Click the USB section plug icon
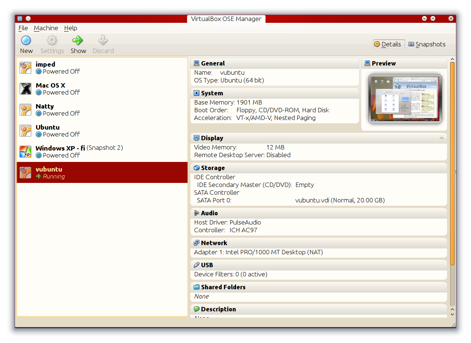 tap(197, 265)
